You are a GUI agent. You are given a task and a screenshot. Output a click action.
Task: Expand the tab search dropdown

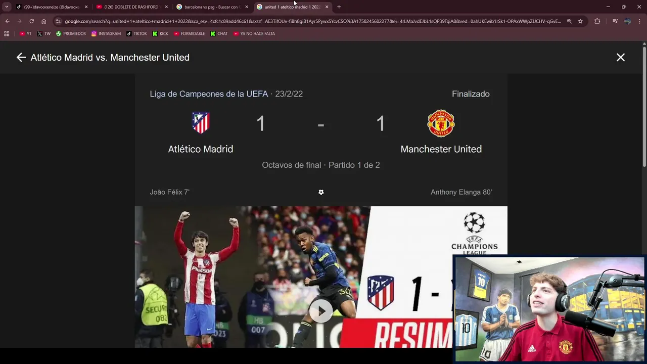tap(7, 7)
